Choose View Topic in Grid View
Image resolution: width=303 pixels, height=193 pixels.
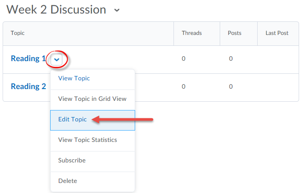(92, 99)
